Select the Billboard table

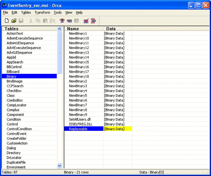(x=29, y=72)
